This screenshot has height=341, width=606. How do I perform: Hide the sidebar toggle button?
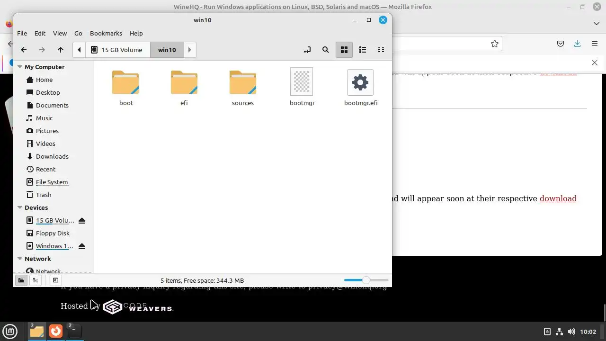[x=55, y=280]
